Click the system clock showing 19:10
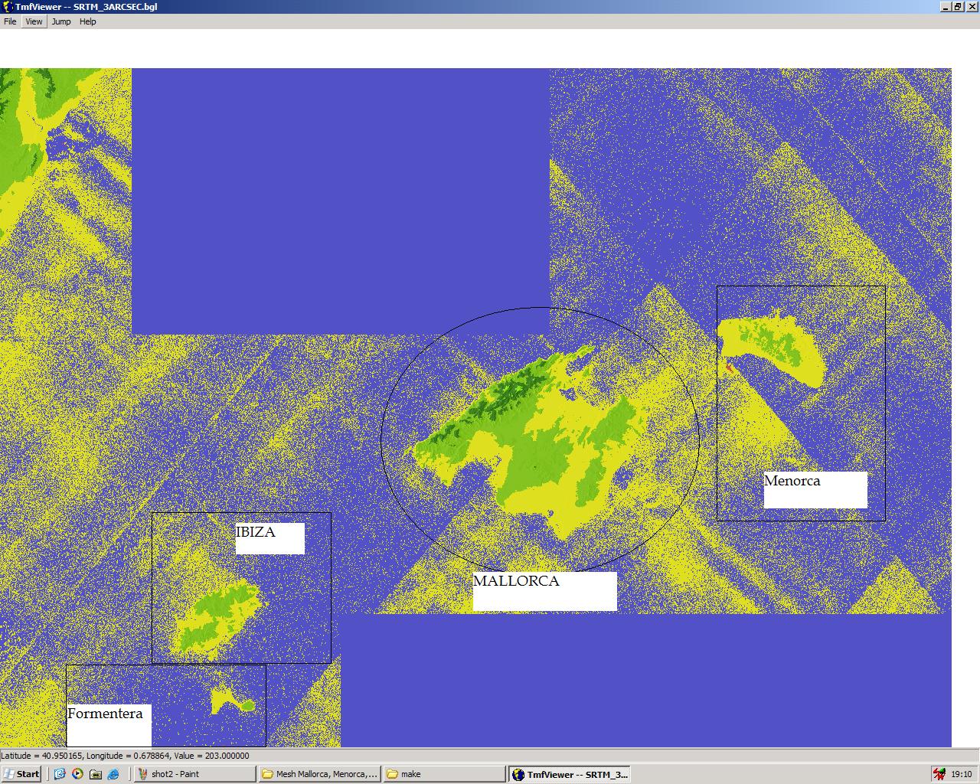The height and width of the screenshot is (784, 980). [x=962, y=774]
